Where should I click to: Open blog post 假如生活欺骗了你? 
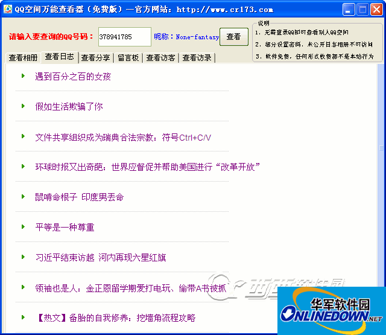(69, 107)
